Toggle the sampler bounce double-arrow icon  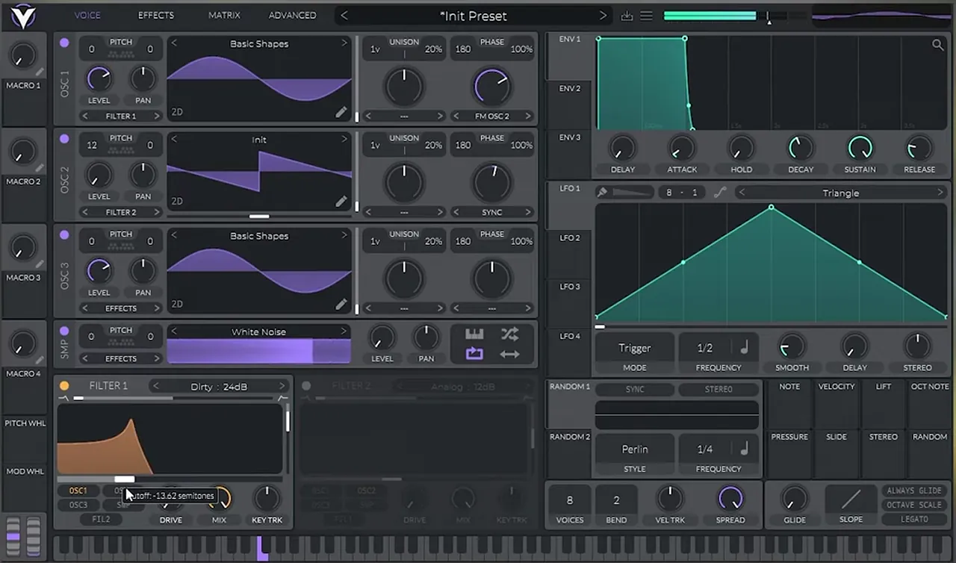point(509,354)
